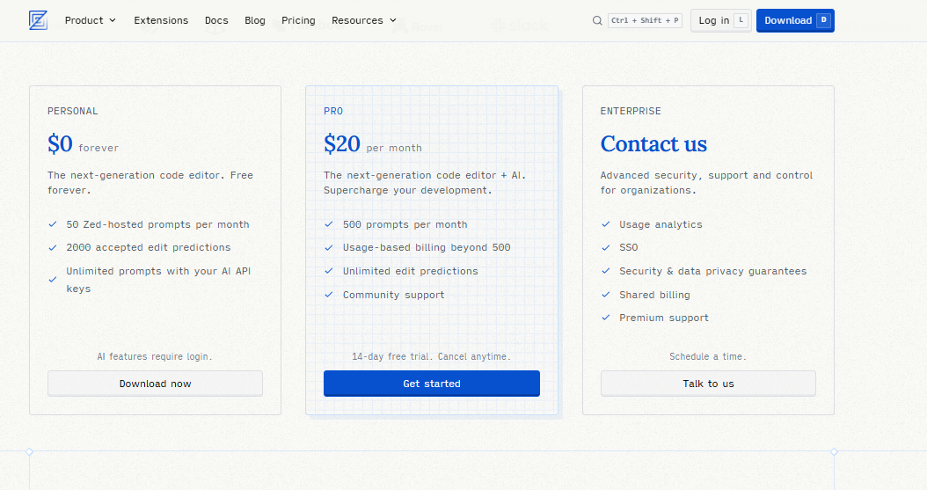This screenshot has width=927, height=490.
Task: Expand the Product dropdown menu
Action: tap(91, 21)
